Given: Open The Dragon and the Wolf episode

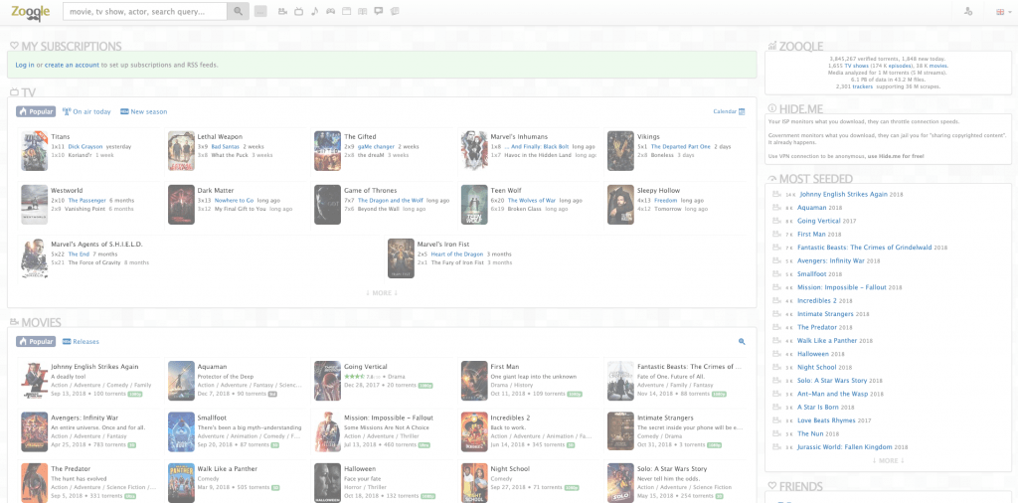Looking at the screenshot, I should 390,201.
